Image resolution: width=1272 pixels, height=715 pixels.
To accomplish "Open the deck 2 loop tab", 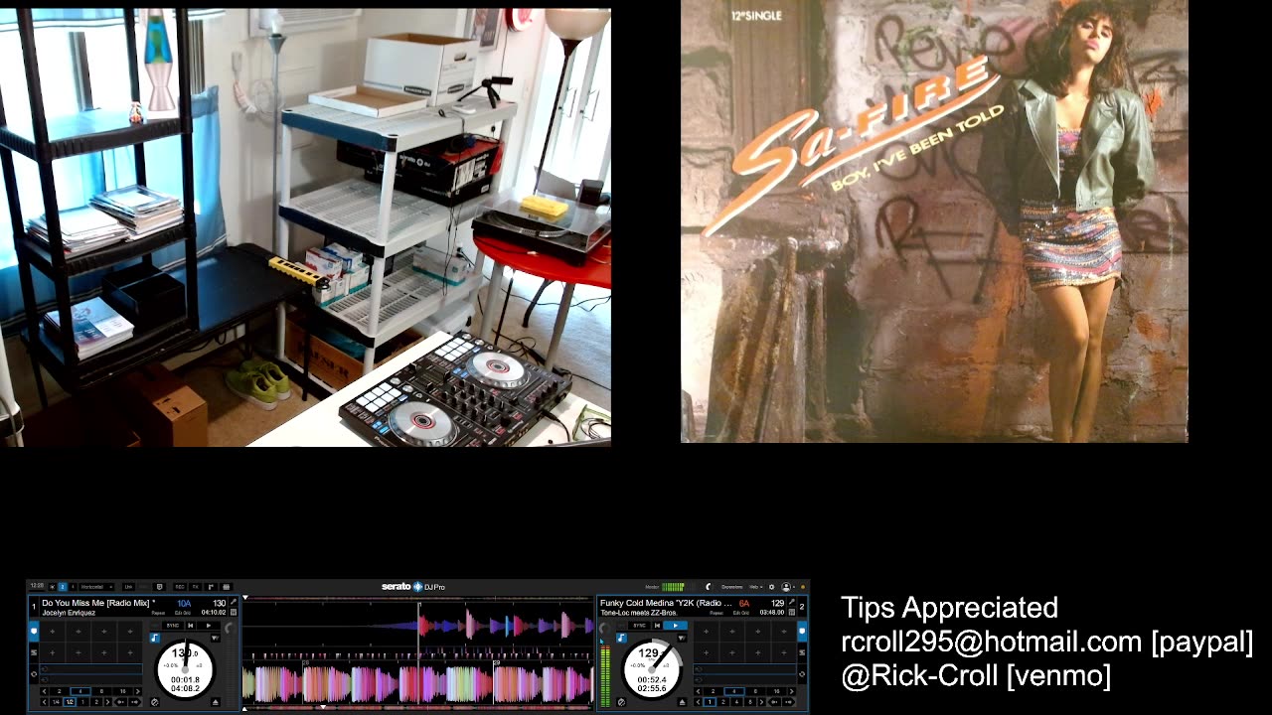I will pyautogui.click(x=802, y=674).
